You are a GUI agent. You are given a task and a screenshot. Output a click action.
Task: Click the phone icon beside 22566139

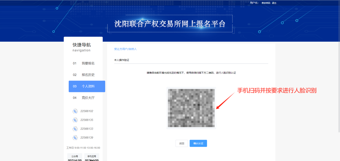pos(75,138)
